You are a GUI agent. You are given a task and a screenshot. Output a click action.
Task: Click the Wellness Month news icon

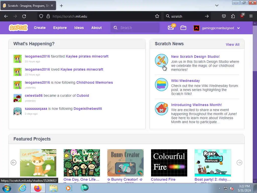pos(161,109)
